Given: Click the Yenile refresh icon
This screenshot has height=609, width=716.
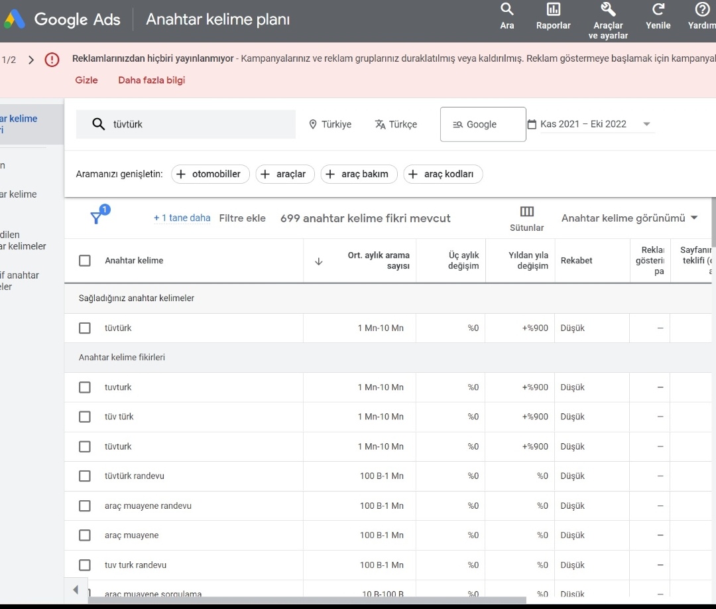Looking at the screenshot, I should click(658, 9).
